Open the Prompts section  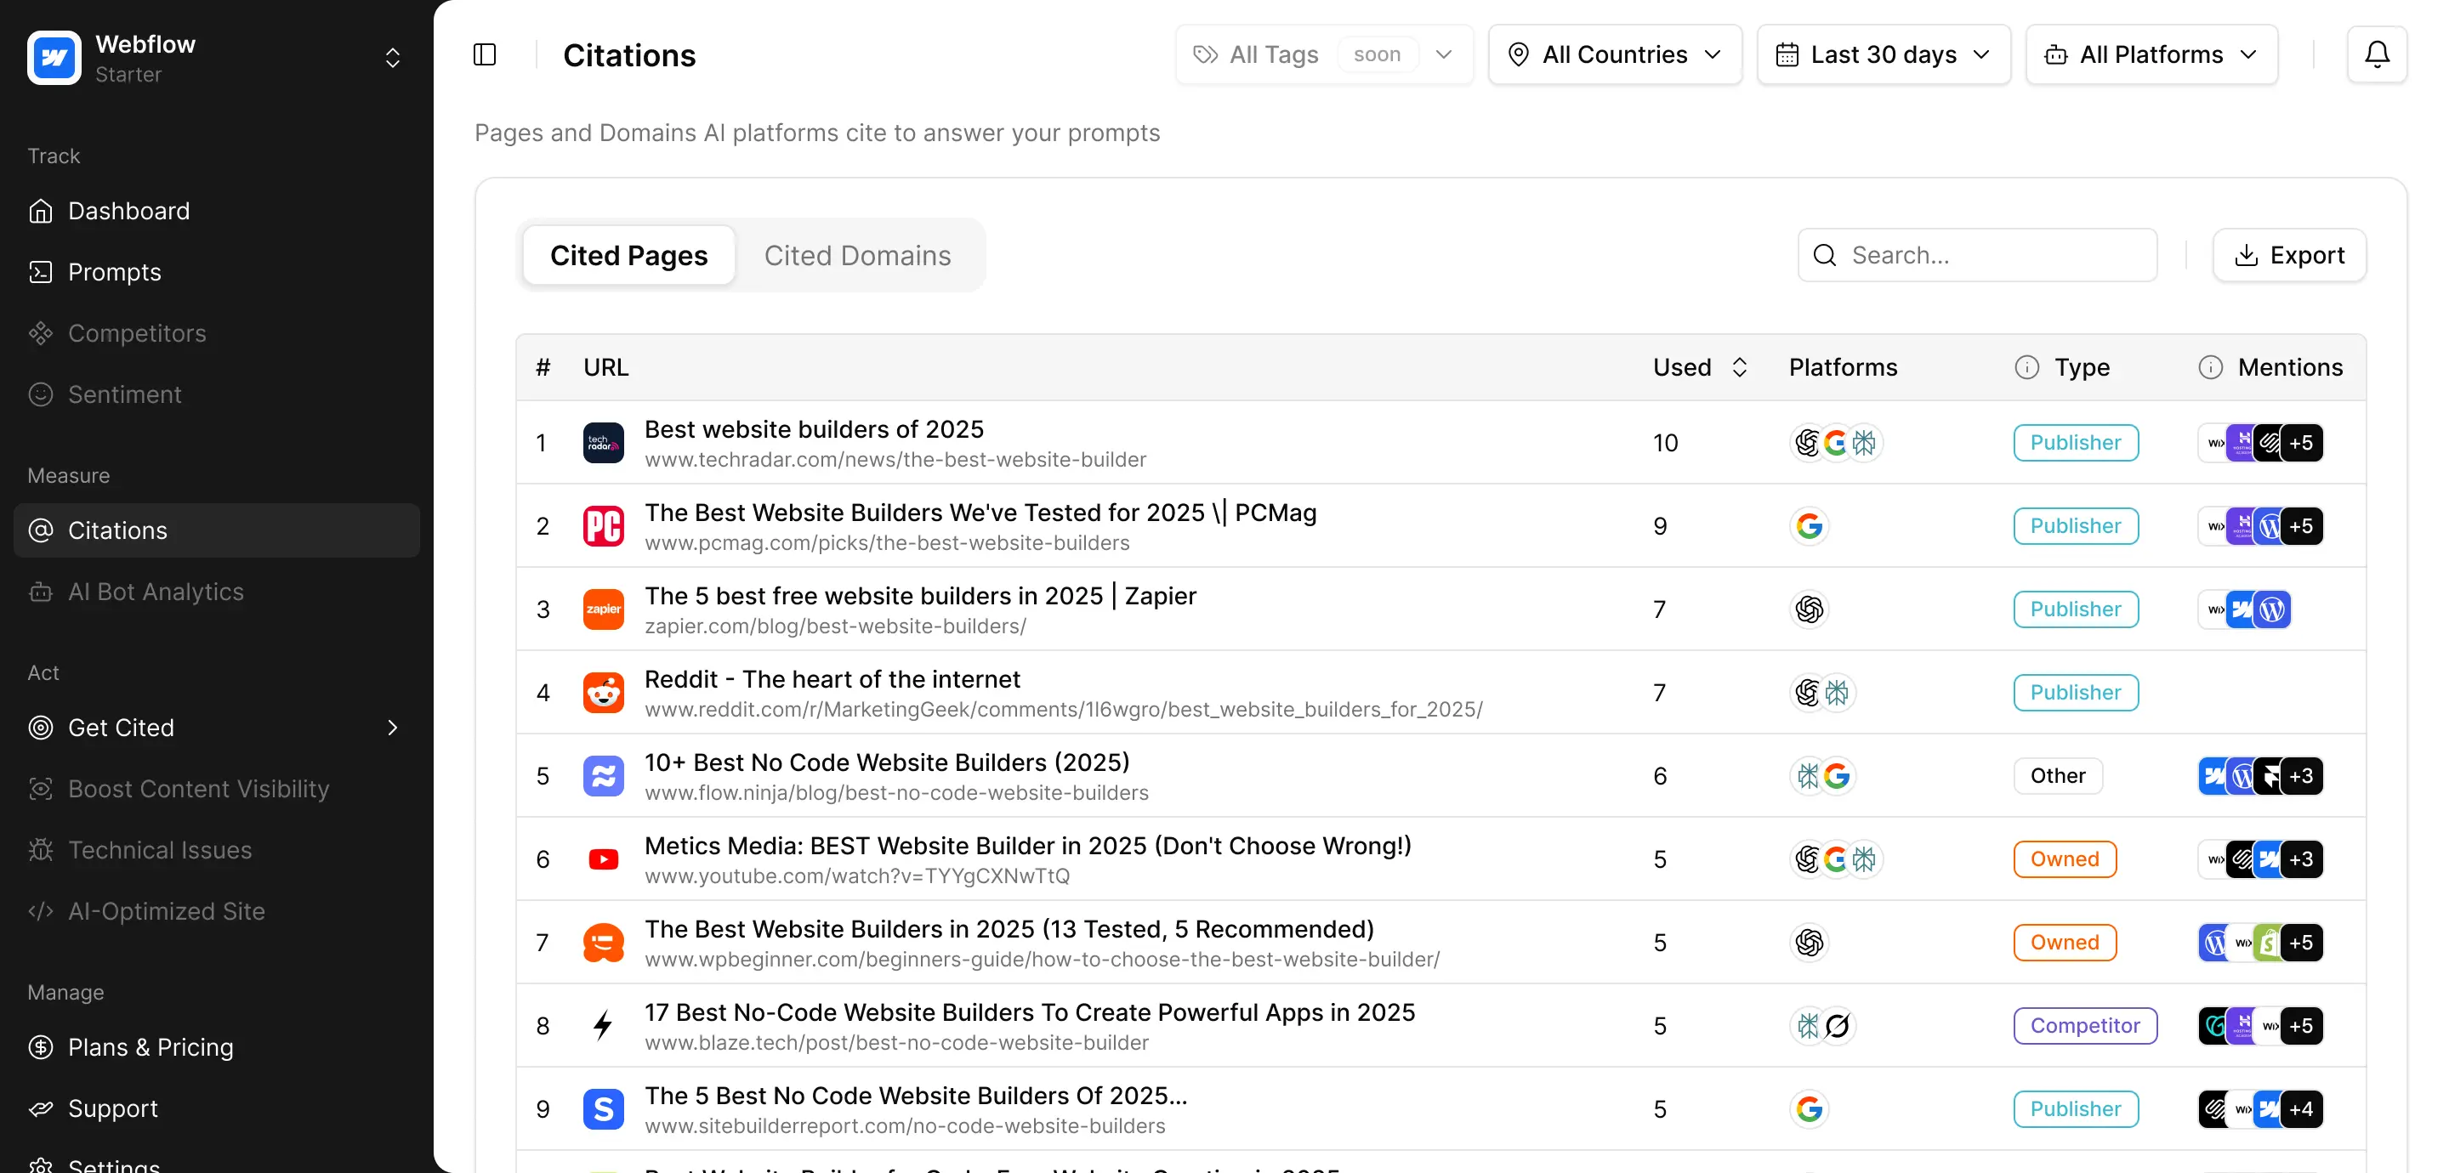[x=114, y=272]
